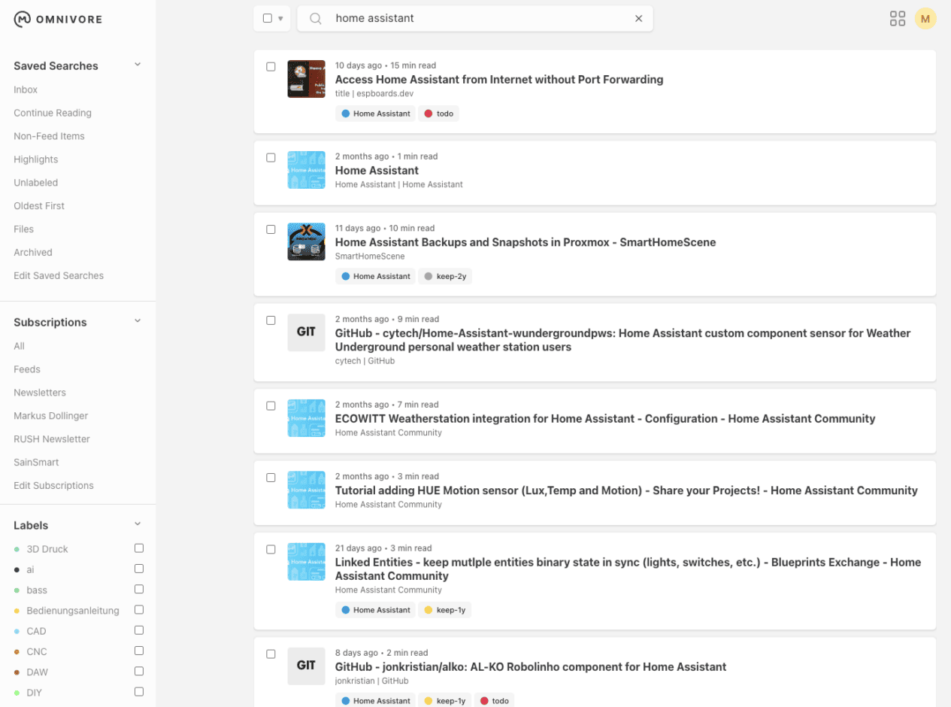
Task: Tick the CNC label filter checkbox
Action: [138, 651]
